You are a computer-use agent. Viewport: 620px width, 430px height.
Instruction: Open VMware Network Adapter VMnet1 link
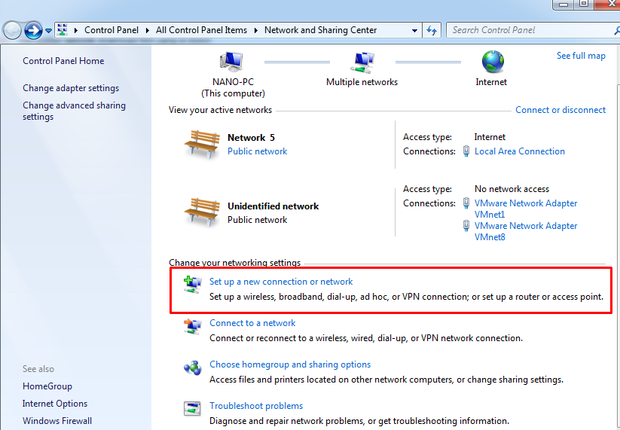[x=526, y=209]
